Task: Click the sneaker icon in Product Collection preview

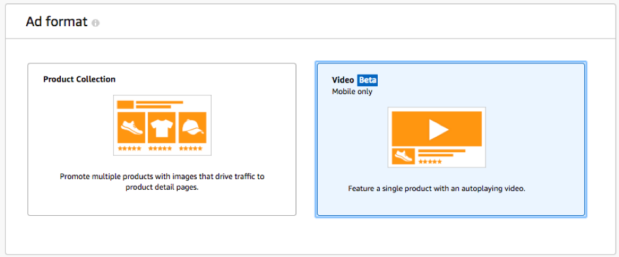Action: (x=131, y=128)
